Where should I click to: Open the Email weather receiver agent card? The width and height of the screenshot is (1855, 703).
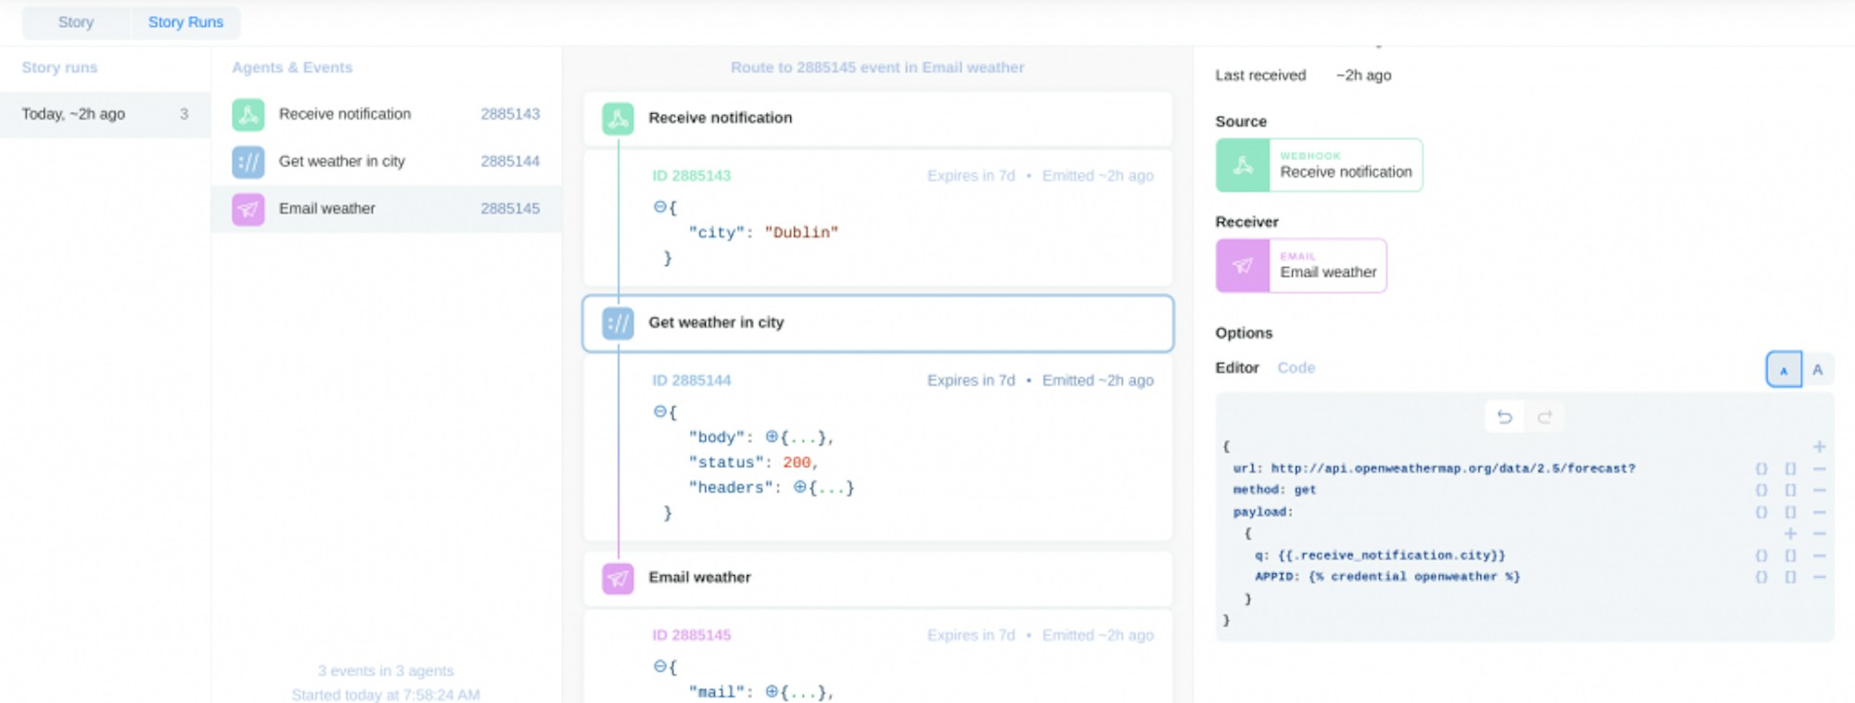[1301, 265]
